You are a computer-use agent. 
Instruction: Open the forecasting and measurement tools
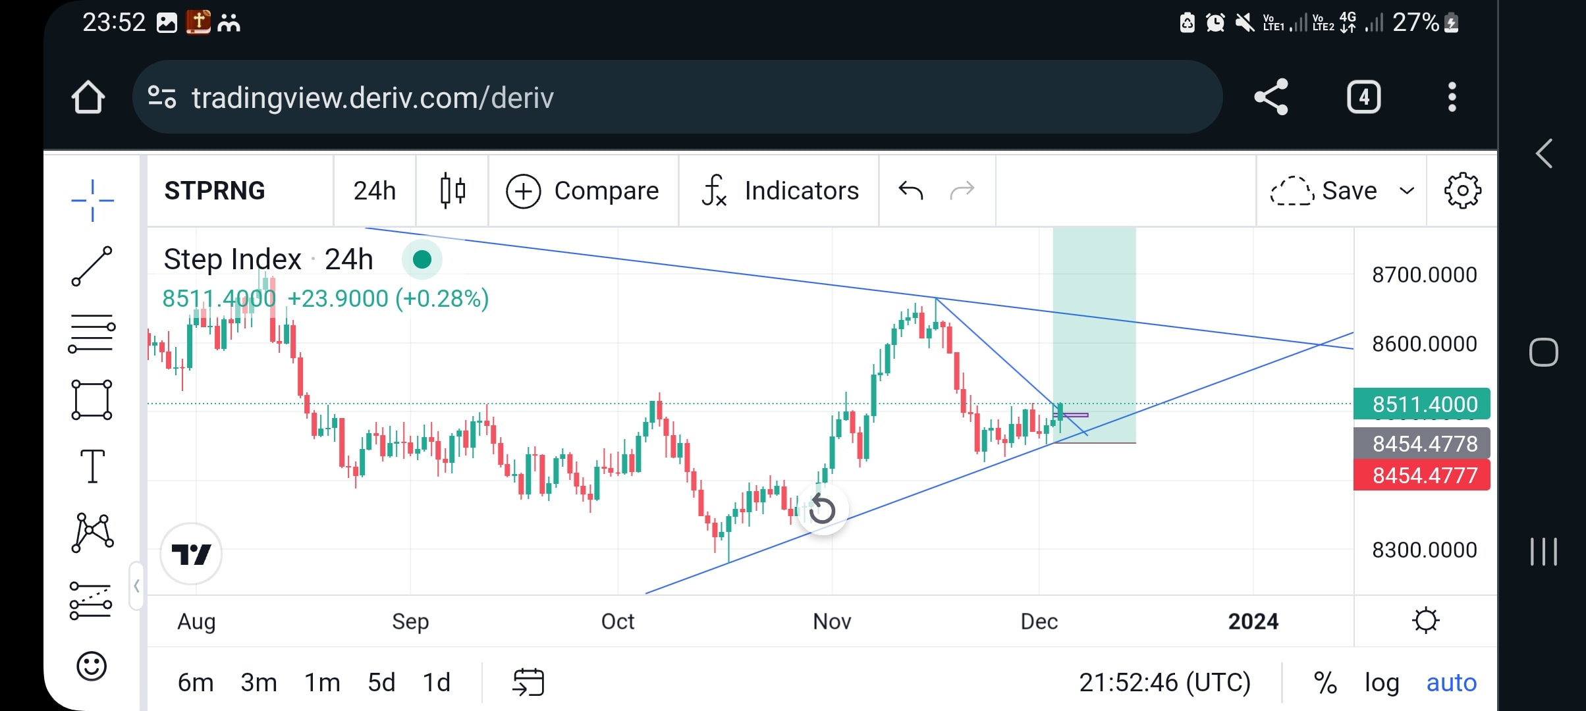pos(91,600)
